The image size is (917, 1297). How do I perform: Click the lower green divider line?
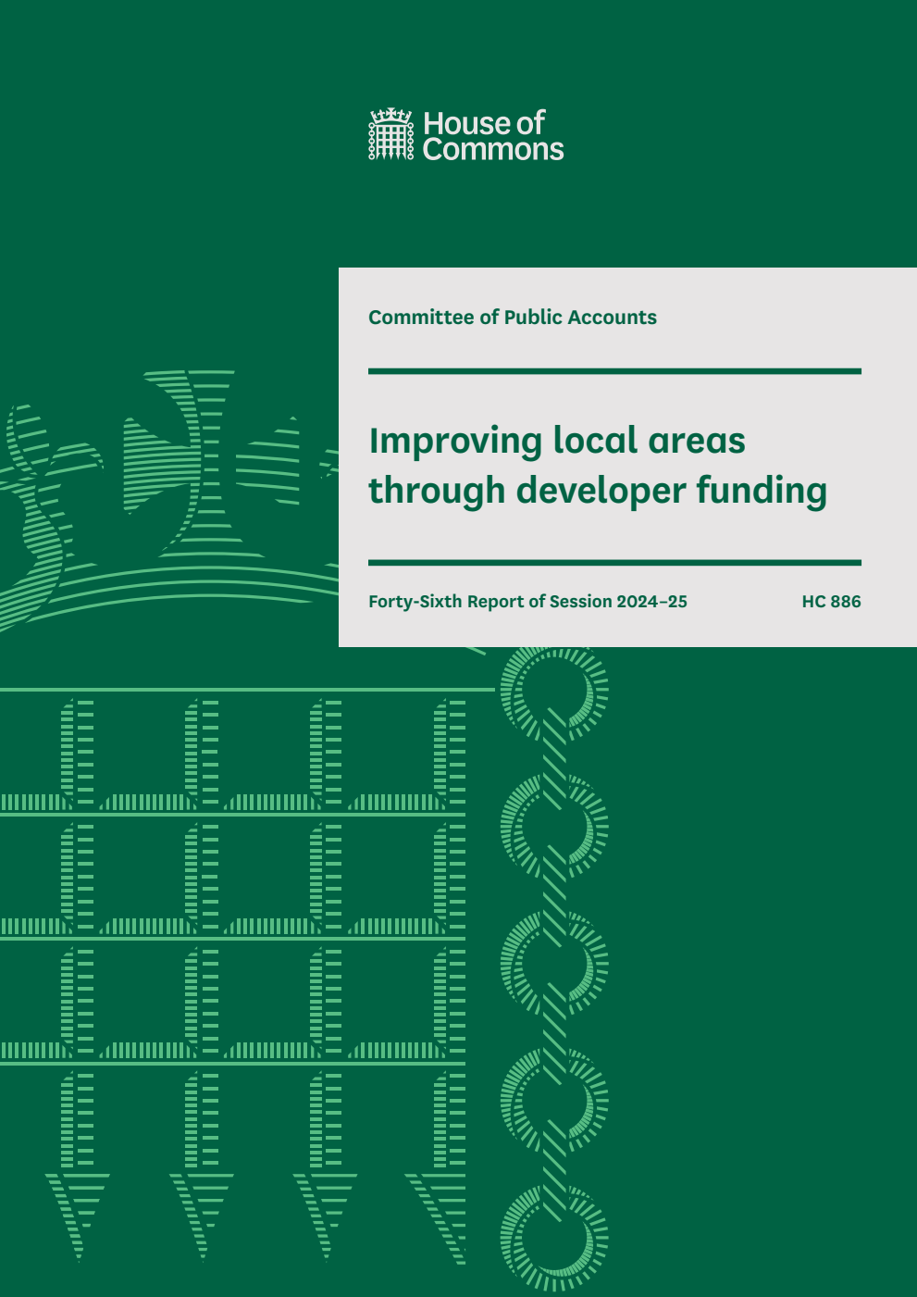tap(613, 560)
